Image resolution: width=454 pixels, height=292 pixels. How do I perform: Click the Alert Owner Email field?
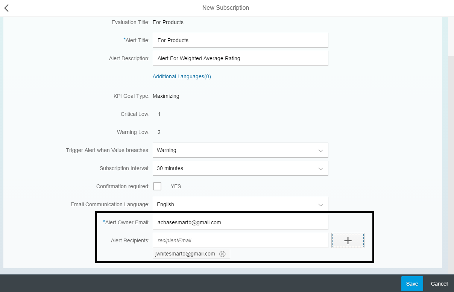click(x=240, y=222)
